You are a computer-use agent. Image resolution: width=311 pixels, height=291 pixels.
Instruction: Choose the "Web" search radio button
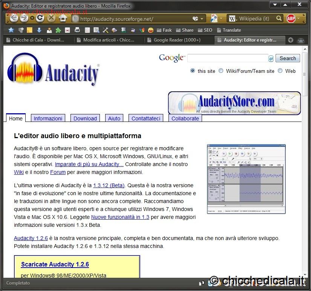click(x=280, y=71)
